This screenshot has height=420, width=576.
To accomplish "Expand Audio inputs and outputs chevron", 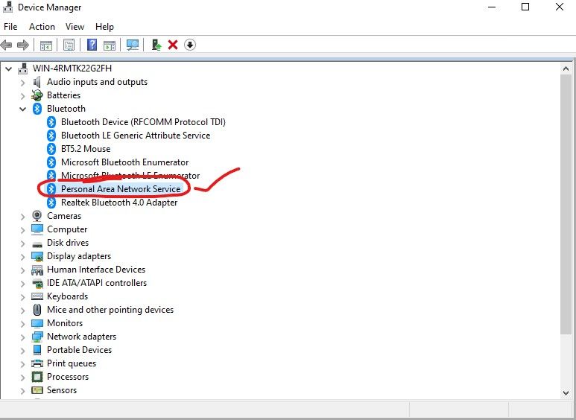I will 23,82.
